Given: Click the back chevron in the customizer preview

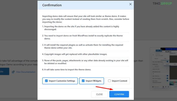Looking at the screenshot, I should pyautogui.click(x=153, y=55).
